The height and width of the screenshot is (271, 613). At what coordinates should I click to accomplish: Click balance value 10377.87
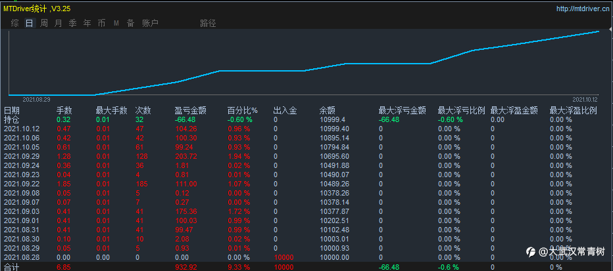(335, 211)
